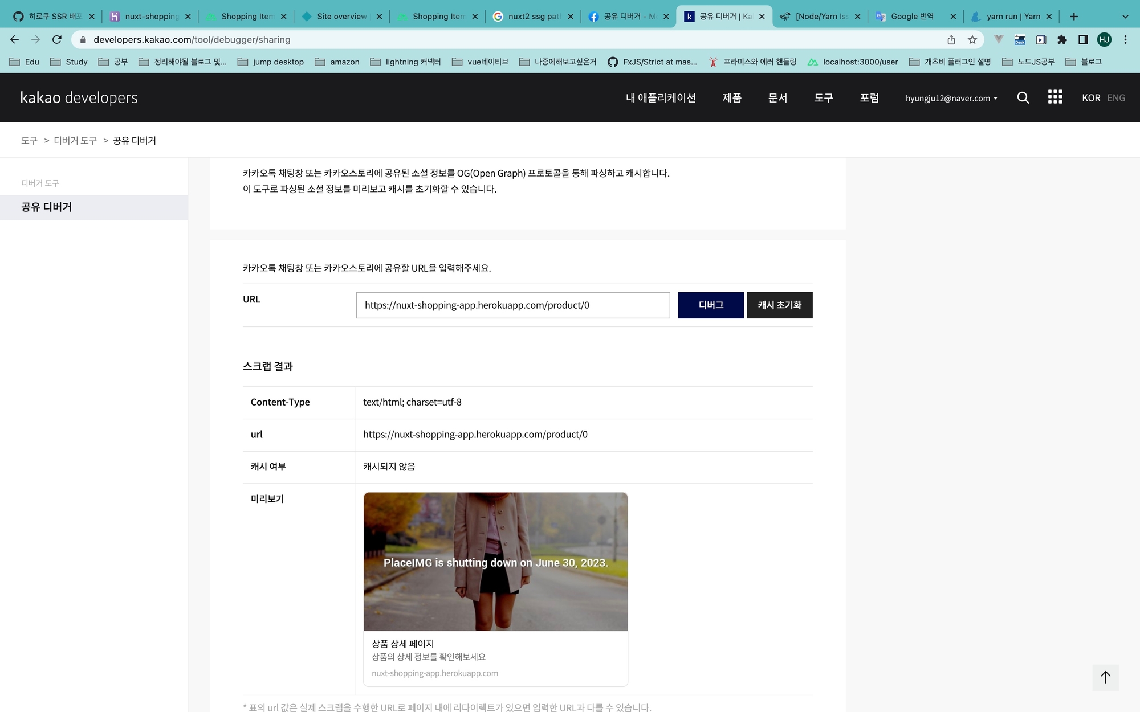Open the 도구 menu
The height and width of the screenshot is (712, 1140).
point(824,97)
